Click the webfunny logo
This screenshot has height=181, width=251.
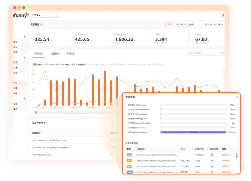click(21, 15)
